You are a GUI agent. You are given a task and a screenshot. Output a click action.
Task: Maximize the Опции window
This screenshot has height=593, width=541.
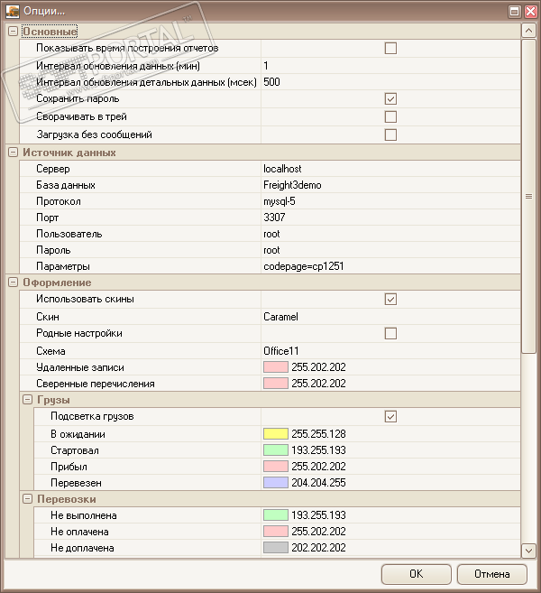tap(514, 12)
